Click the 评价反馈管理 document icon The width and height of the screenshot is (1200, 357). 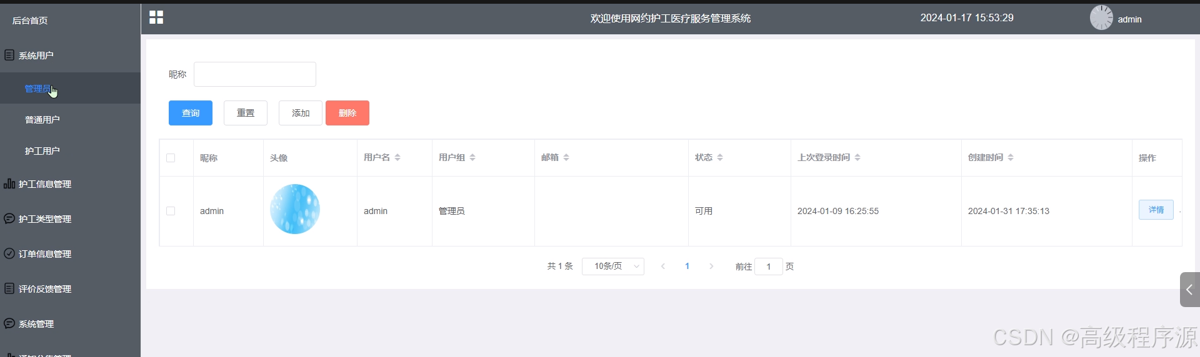[x=9, y=288]
